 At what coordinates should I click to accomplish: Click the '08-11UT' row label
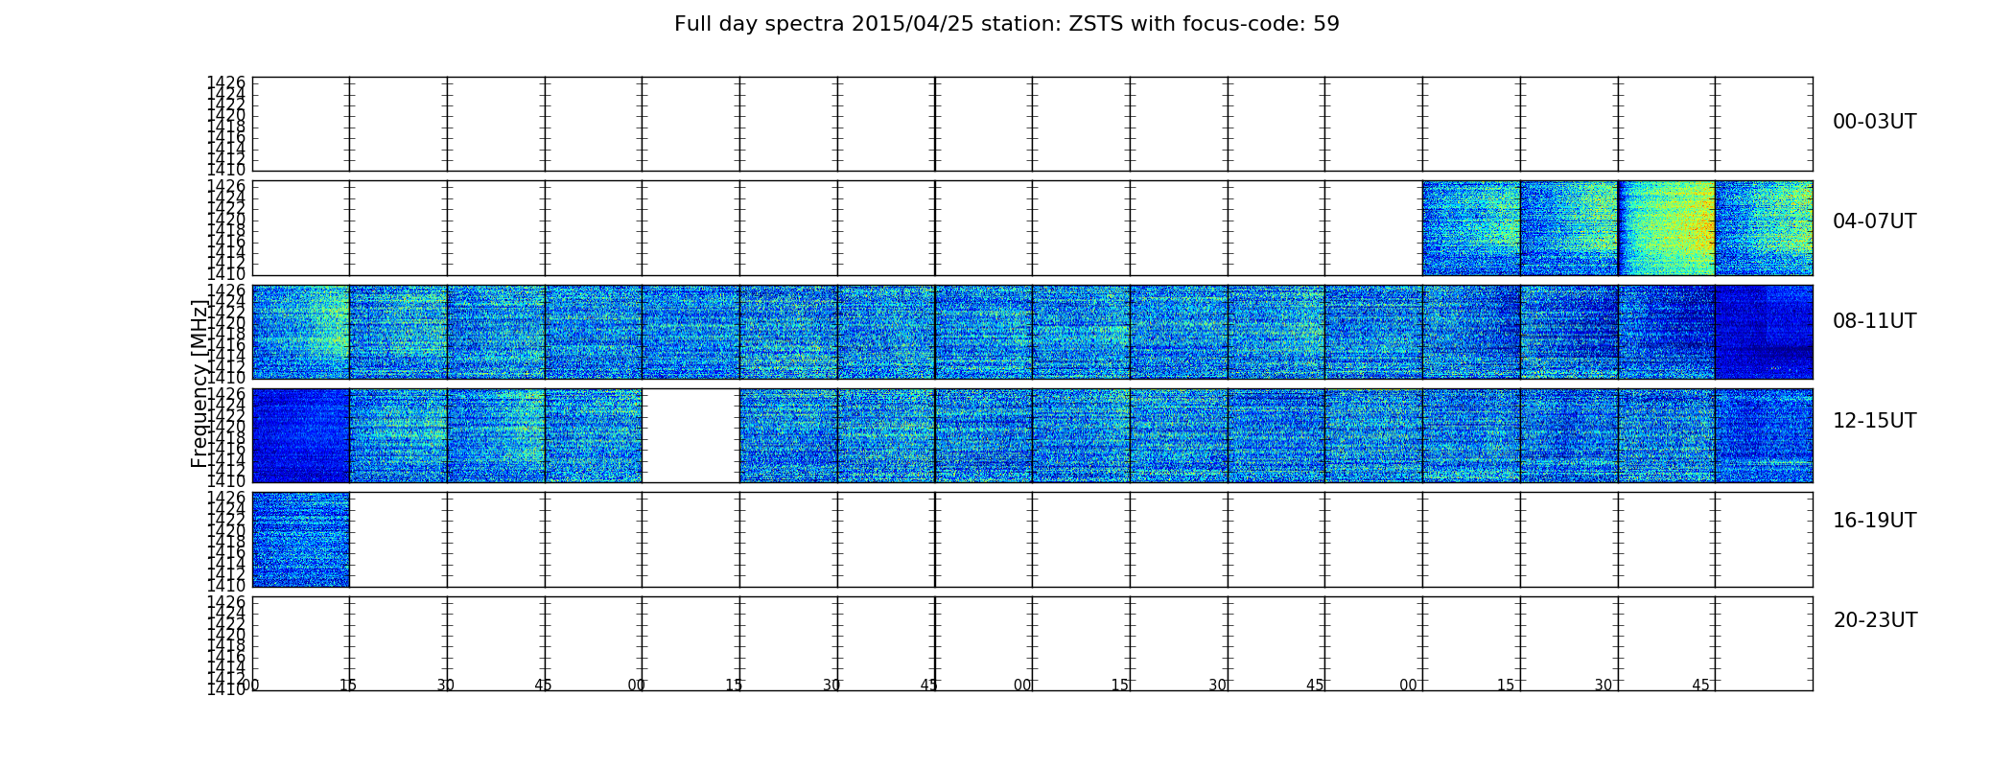point(1874,321)
